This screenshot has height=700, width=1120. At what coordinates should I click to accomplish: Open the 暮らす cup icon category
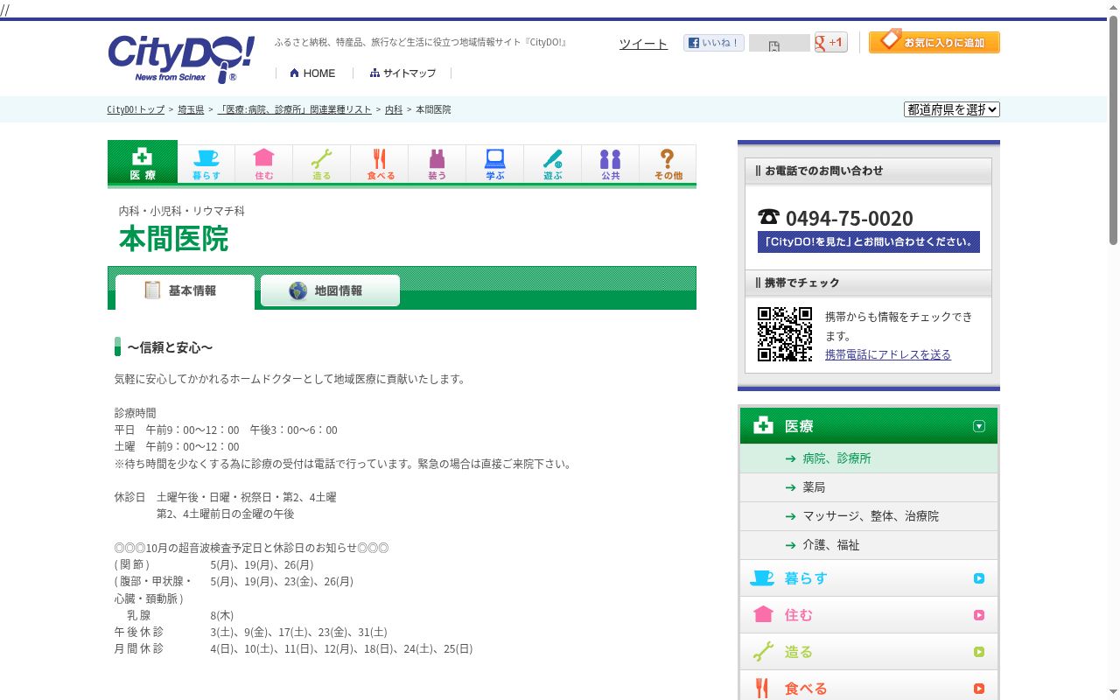coord(206,164)
